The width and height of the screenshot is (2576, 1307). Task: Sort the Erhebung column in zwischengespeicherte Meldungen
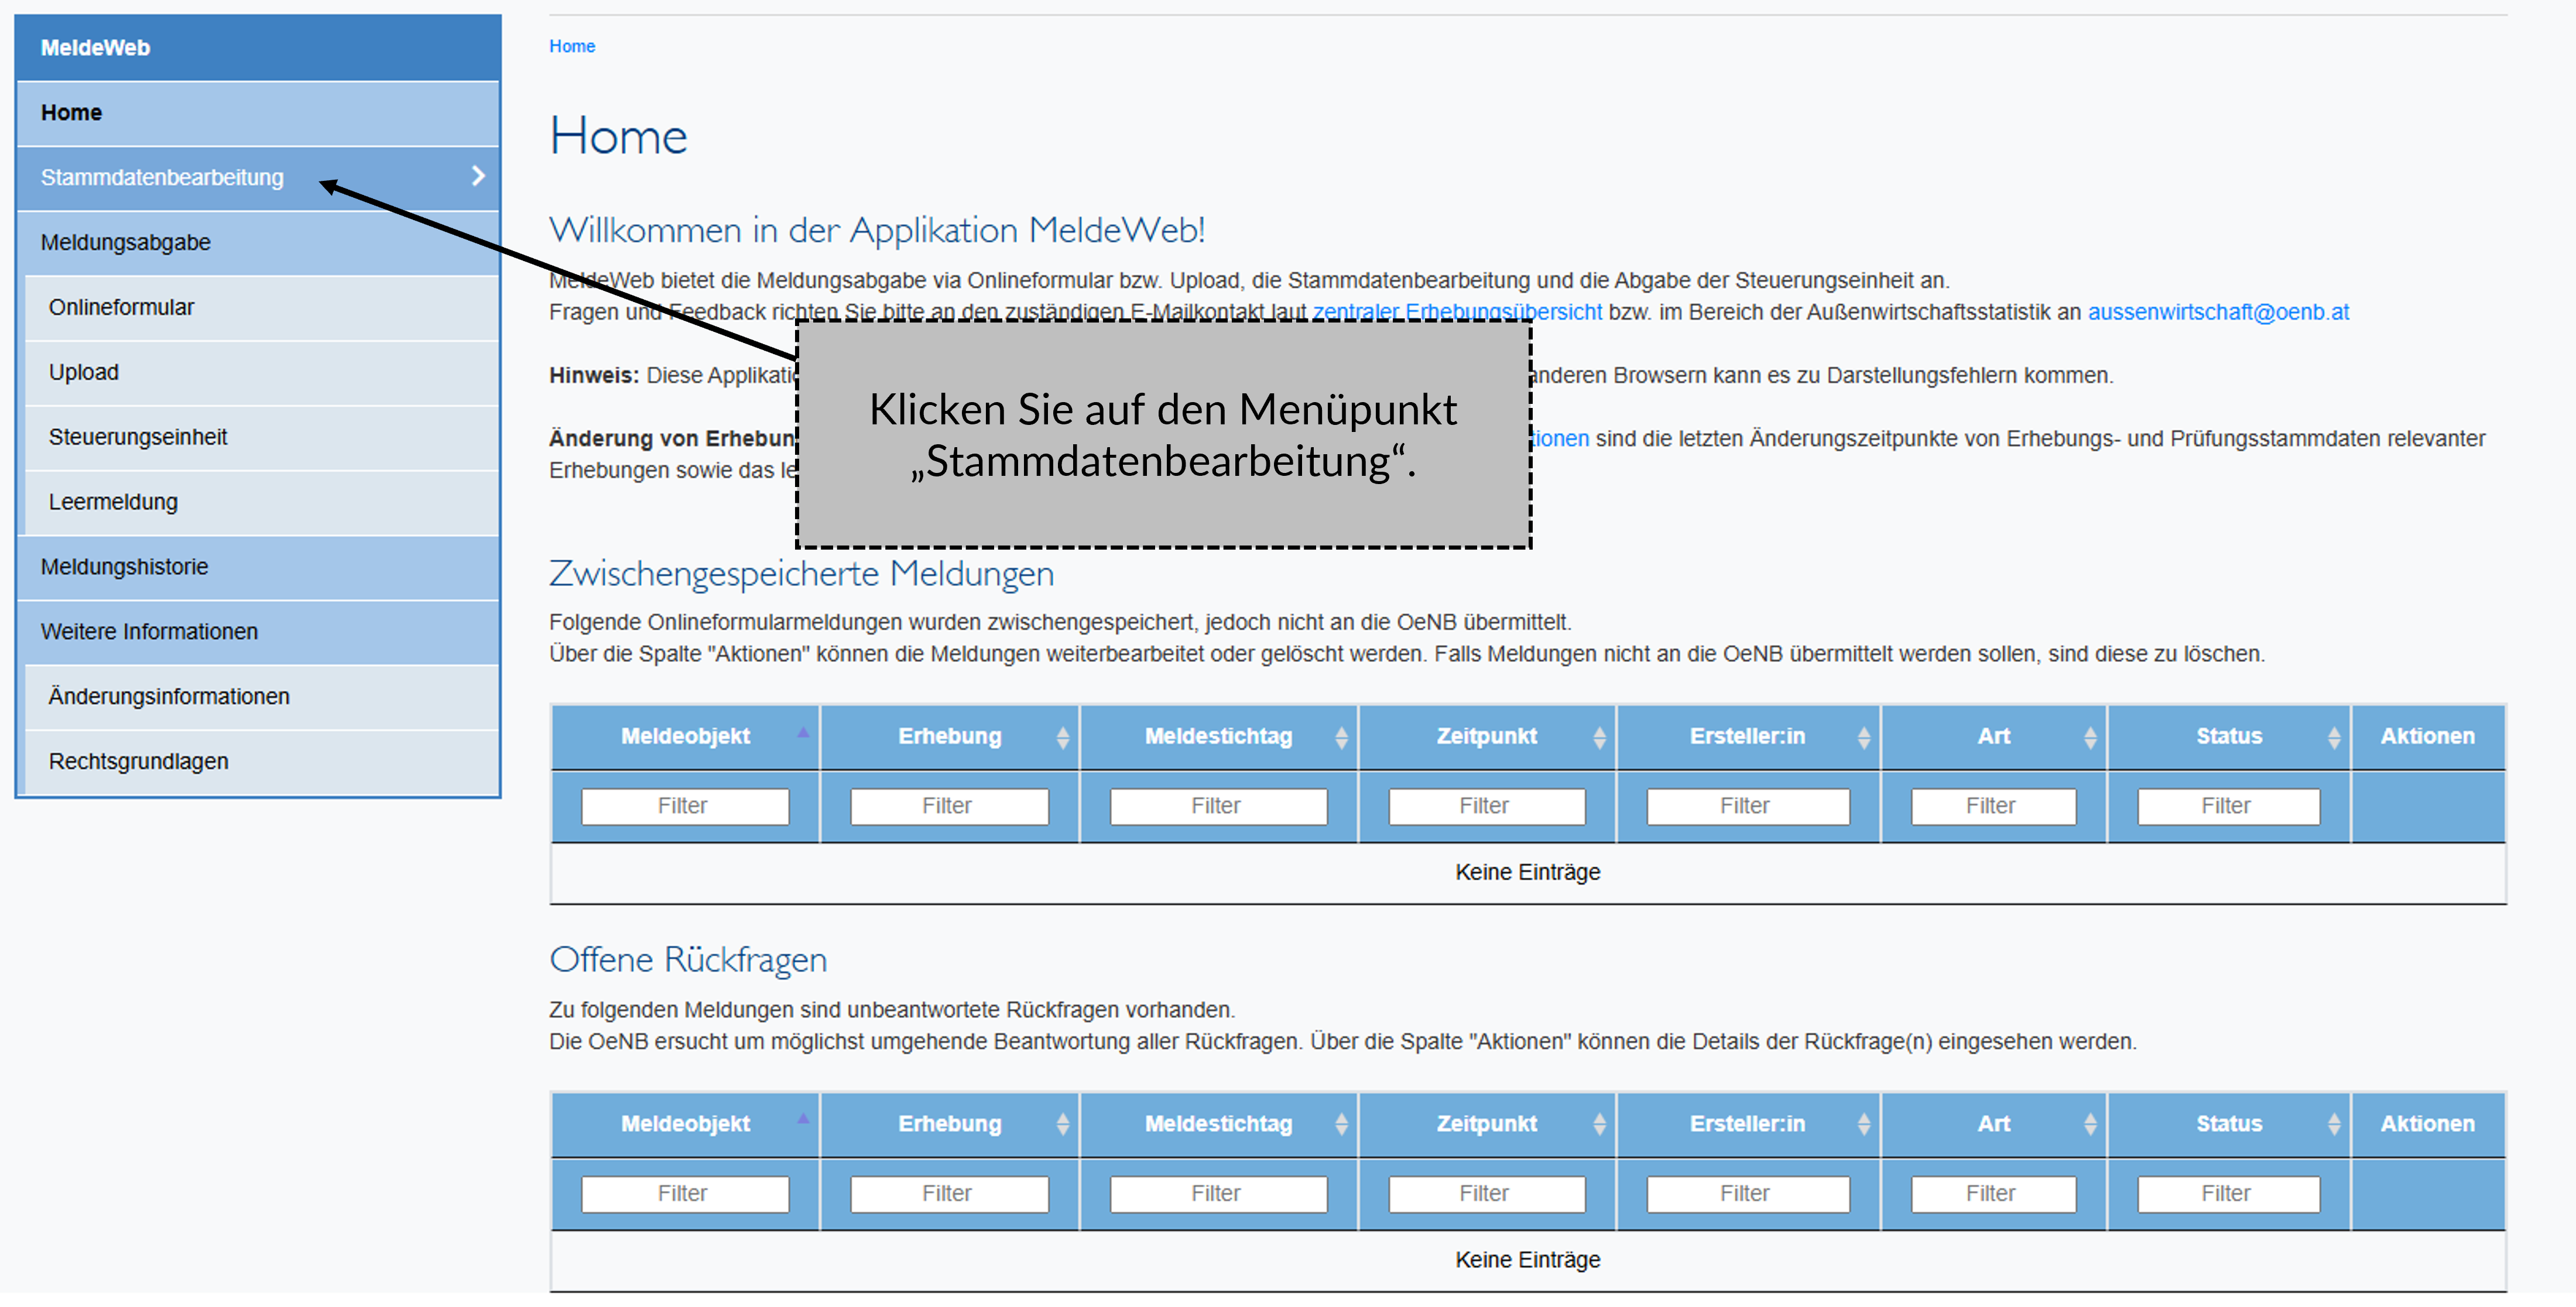pyautogui.click(x=1063, y=736)
